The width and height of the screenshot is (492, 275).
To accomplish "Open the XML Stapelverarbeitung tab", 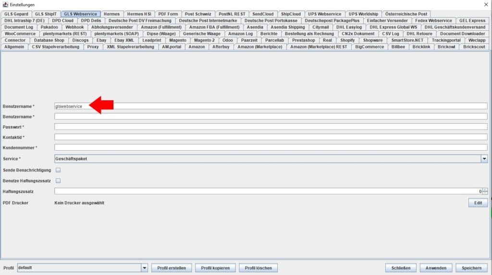I will (131, 47).
